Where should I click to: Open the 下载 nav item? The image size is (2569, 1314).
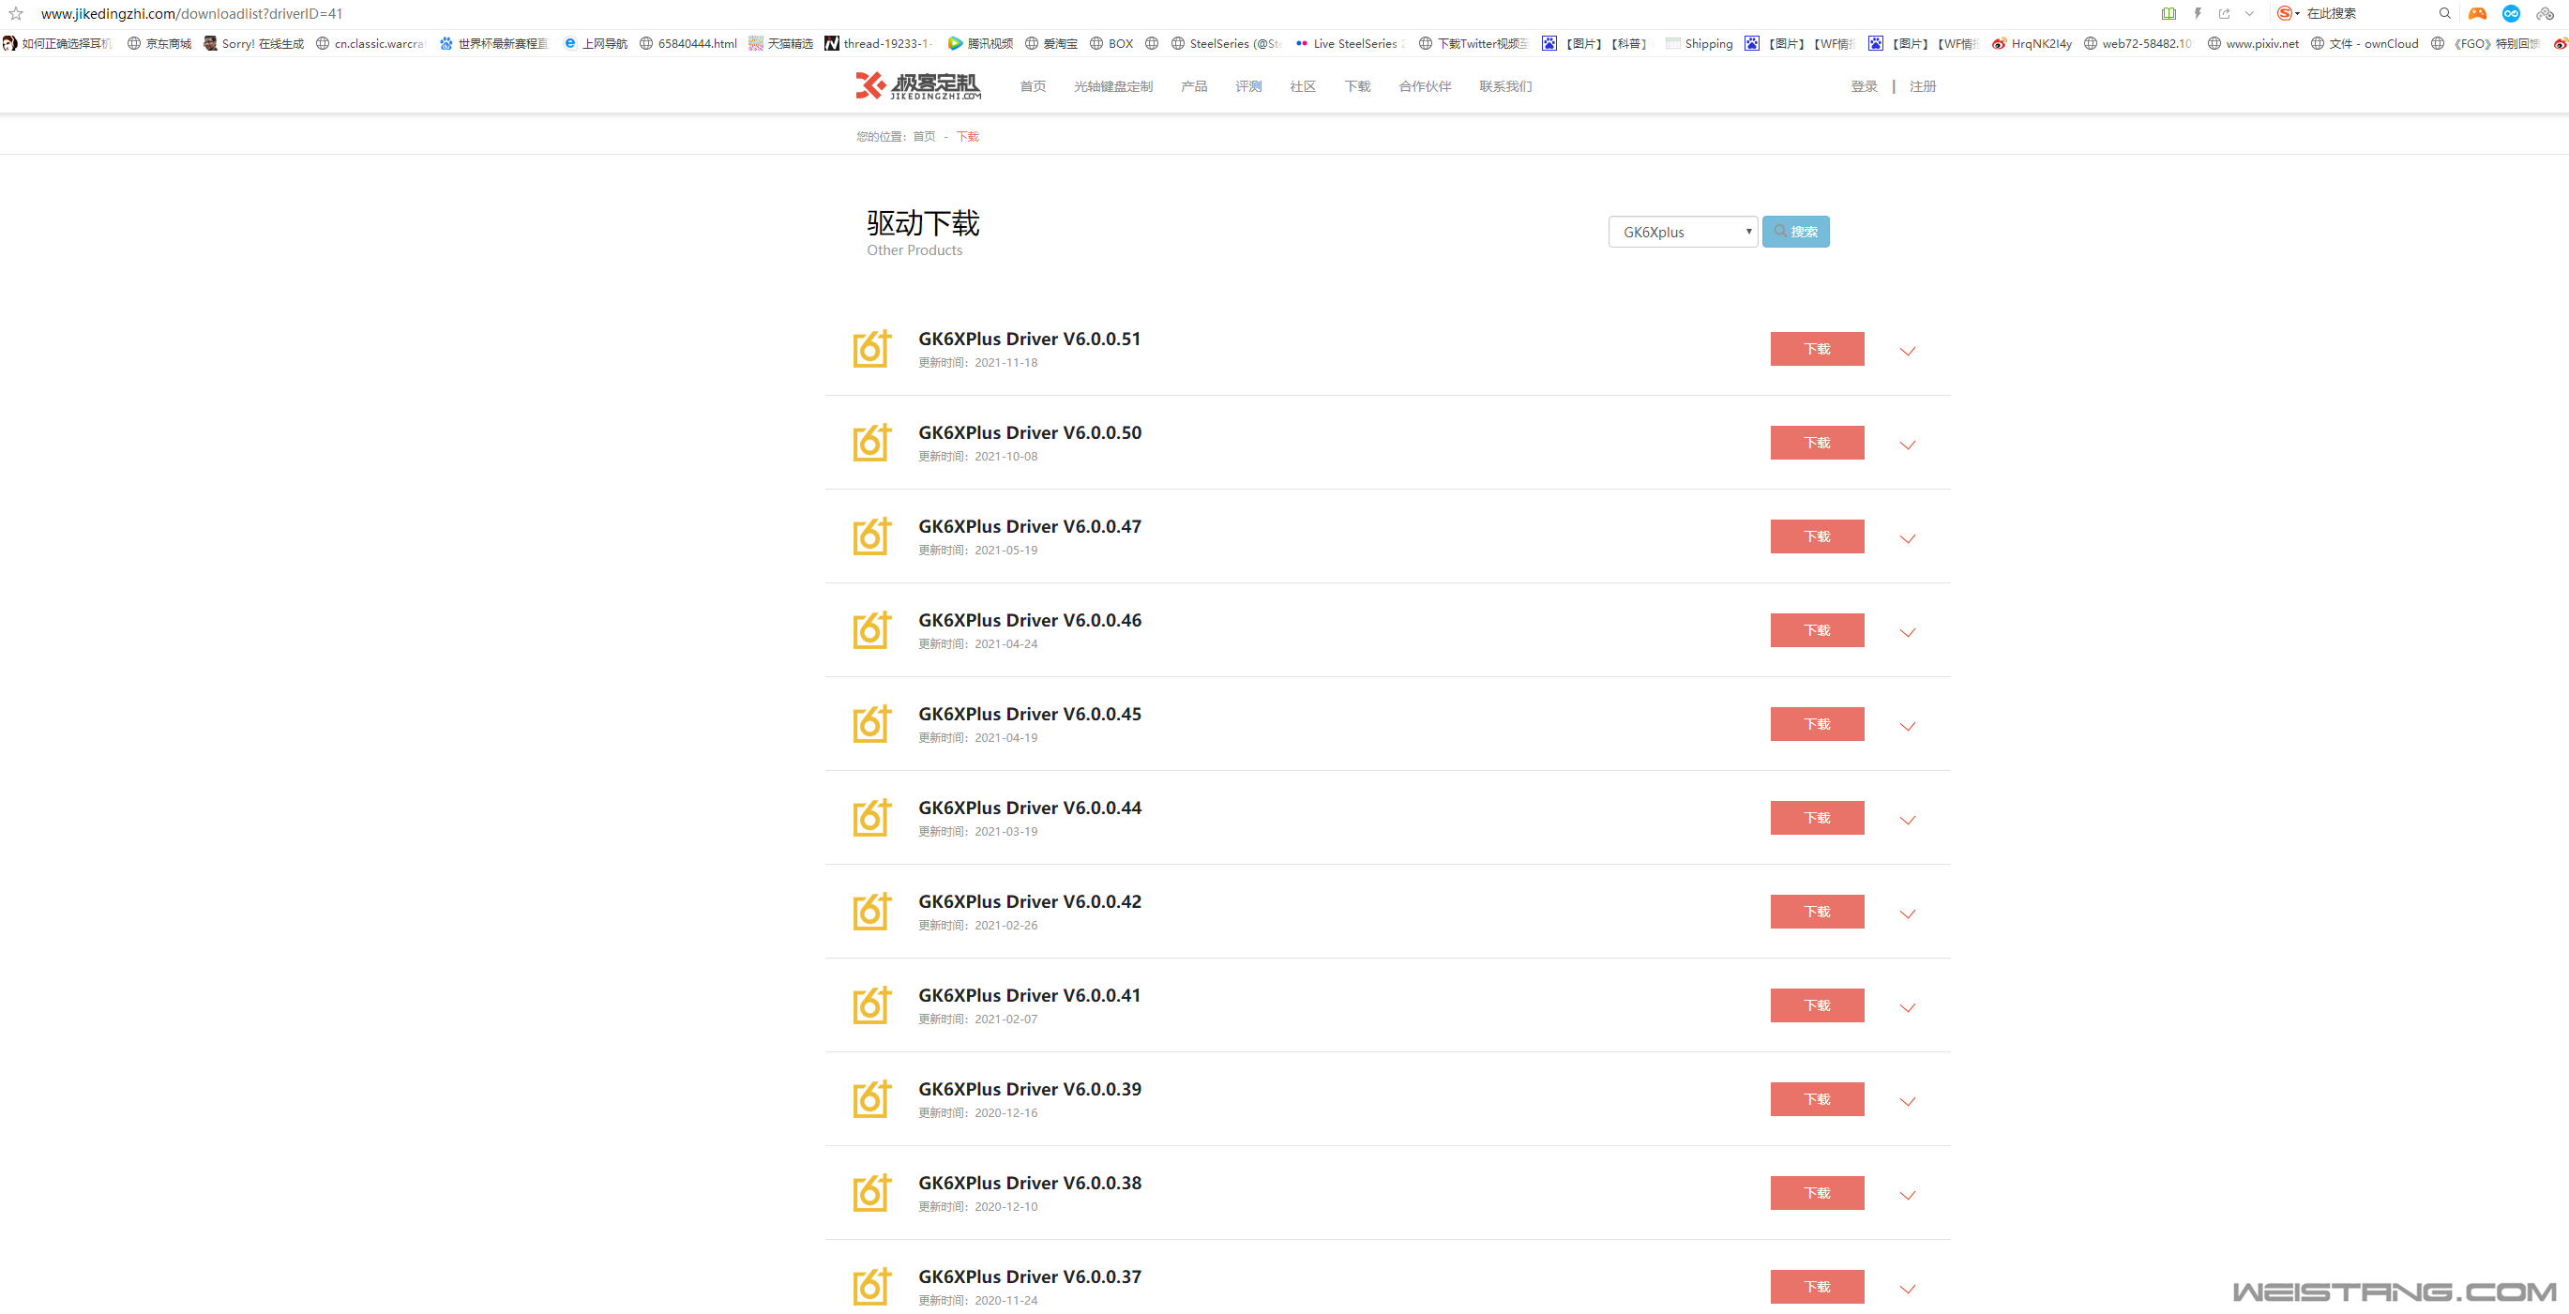coord(1357,86)
